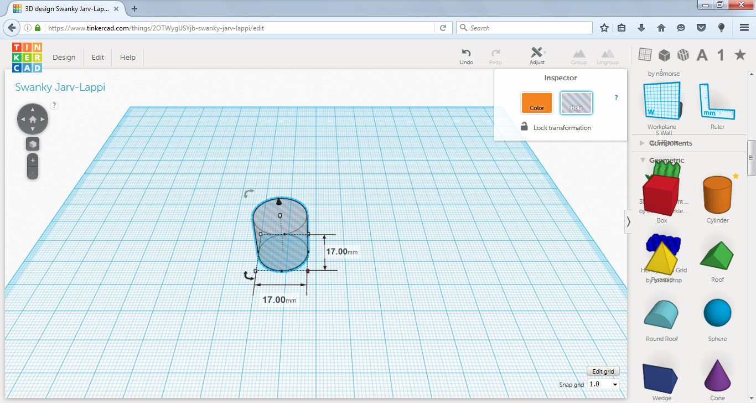Click the Tinkercad logo

pos(27,58)
